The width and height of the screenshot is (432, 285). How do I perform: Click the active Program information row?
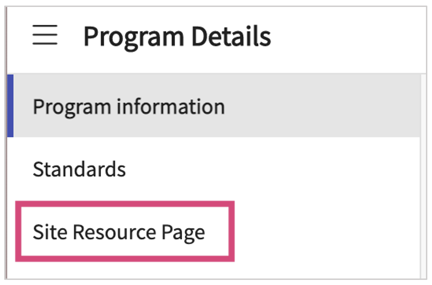click(x=128, y=107)
